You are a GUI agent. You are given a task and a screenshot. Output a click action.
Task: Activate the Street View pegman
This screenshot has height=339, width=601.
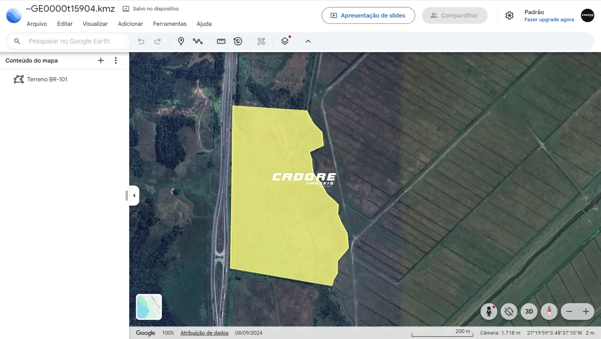489,311
